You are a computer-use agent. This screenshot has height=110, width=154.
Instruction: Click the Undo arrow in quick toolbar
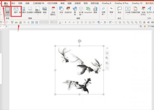1,22
